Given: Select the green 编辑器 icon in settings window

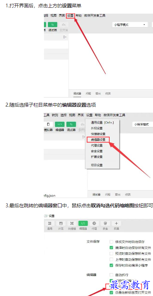Looking at the screenshot, I should coord(83,223).
